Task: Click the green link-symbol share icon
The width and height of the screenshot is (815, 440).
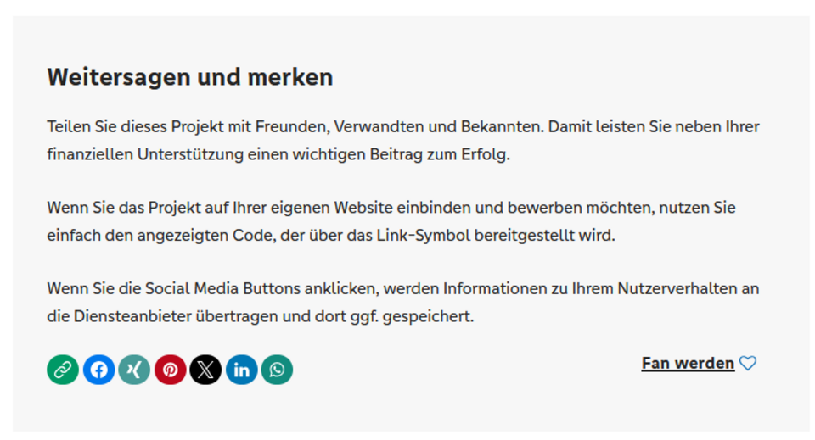Action: [63, 370]
